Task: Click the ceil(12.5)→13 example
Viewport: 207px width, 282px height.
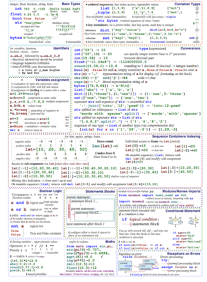Action: pyautogui.click(x=81, y=264)
